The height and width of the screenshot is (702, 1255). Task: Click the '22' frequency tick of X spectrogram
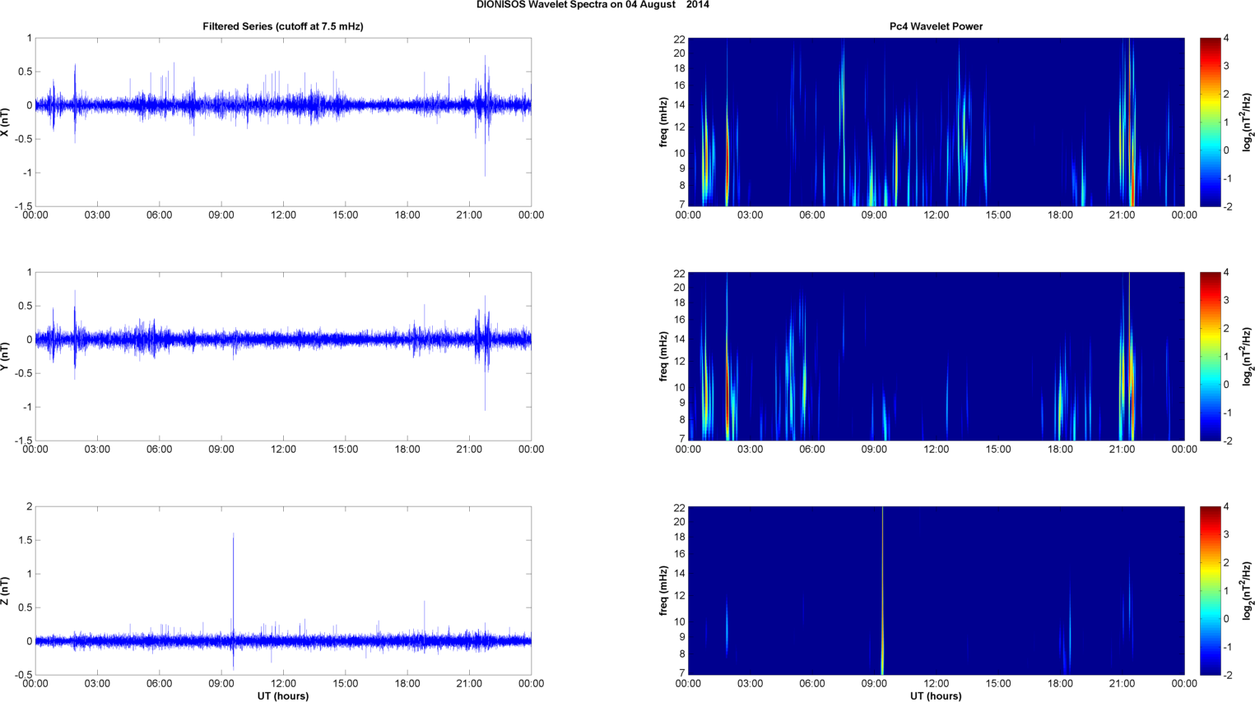(x=679, y=39)
